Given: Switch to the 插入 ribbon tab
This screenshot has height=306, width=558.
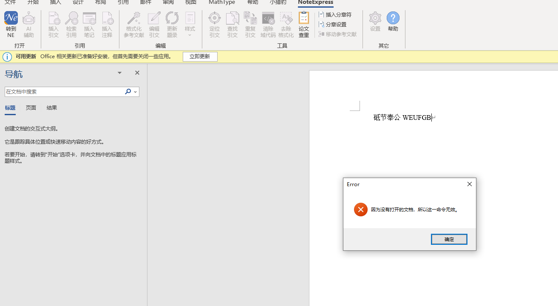Looking at the screenshot, I should coord(56,2).
